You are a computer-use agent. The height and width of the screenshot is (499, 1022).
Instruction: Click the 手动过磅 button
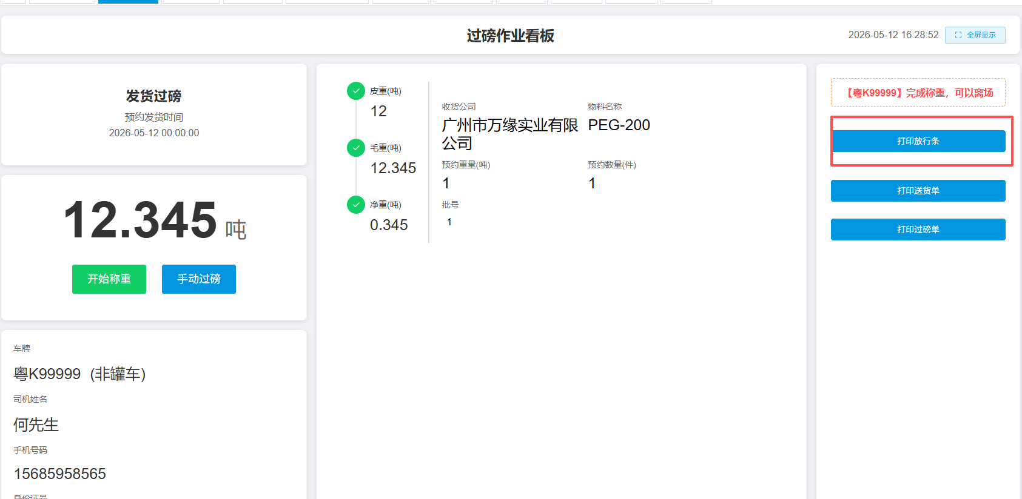[199, 279]
